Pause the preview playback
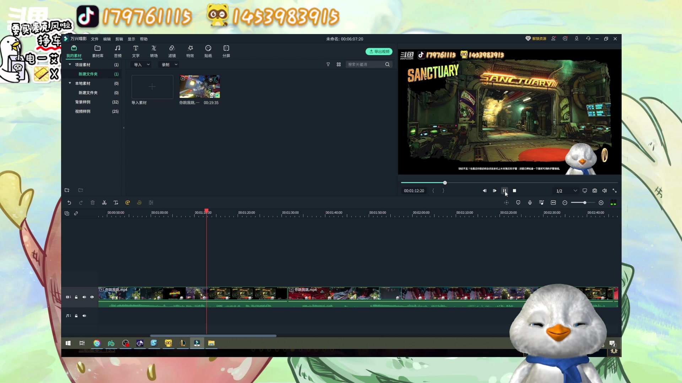The height and width of the screenshot is (383, 682). click(504, 191)
